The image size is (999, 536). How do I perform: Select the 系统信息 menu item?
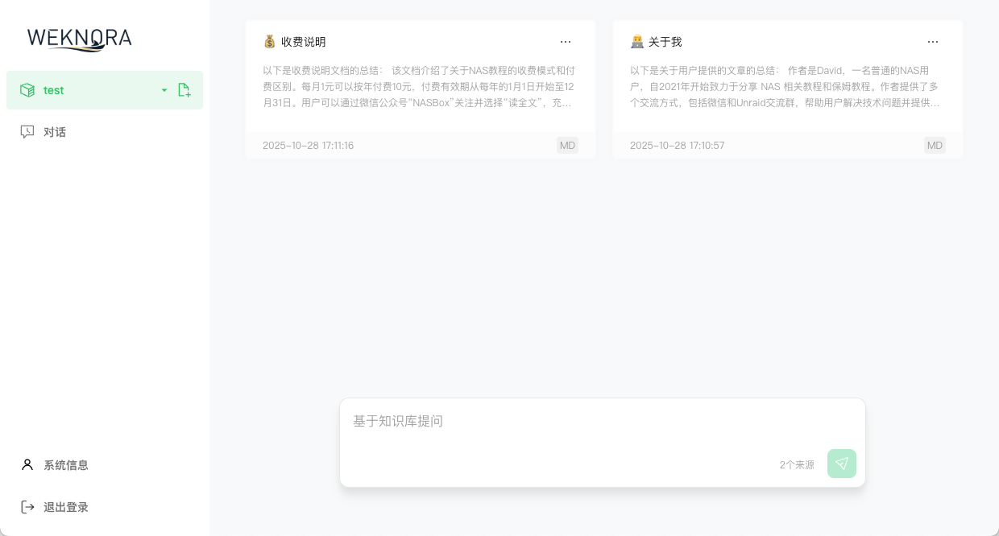66,465
